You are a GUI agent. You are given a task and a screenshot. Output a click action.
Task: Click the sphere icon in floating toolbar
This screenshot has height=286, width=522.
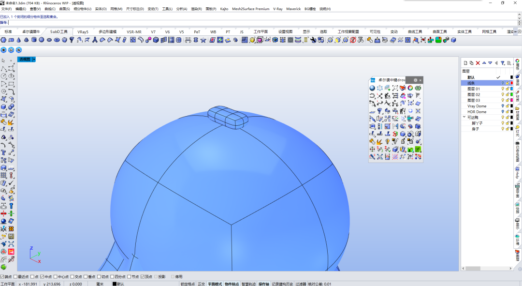pyautogui.click(x=372, y=88)
